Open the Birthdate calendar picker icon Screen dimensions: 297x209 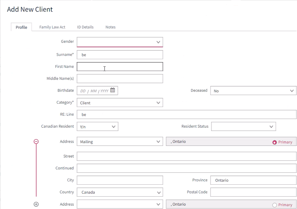[113, 90]
